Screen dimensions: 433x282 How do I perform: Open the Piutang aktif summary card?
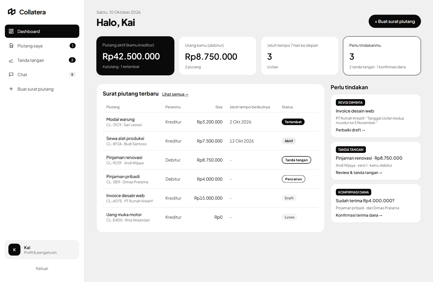coord(135,56)
